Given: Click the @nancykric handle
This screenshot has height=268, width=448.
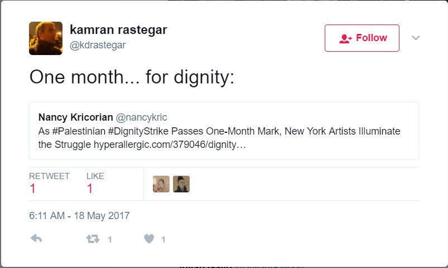Looking at the screenshot, I should pos(141,117).
